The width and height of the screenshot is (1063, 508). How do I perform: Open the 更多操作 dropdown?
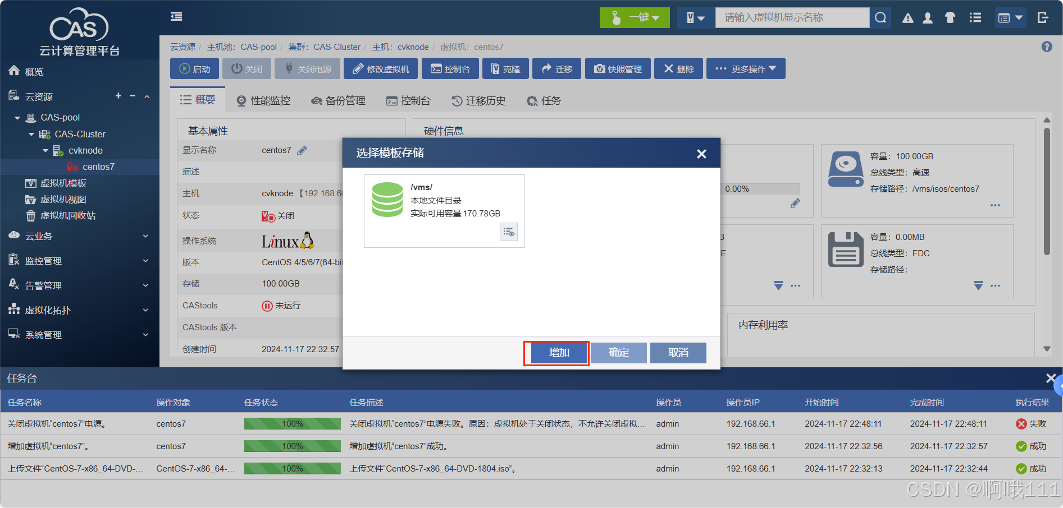pos(746,68)
